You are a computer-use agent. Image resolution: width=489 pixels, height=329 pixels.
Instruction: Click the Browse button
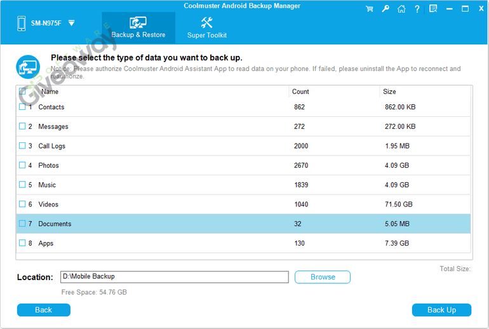323,277
